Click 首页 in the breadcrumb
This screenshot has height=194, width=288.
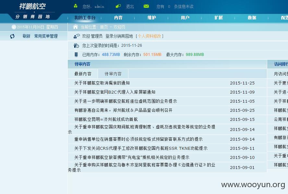coord(104,27)
